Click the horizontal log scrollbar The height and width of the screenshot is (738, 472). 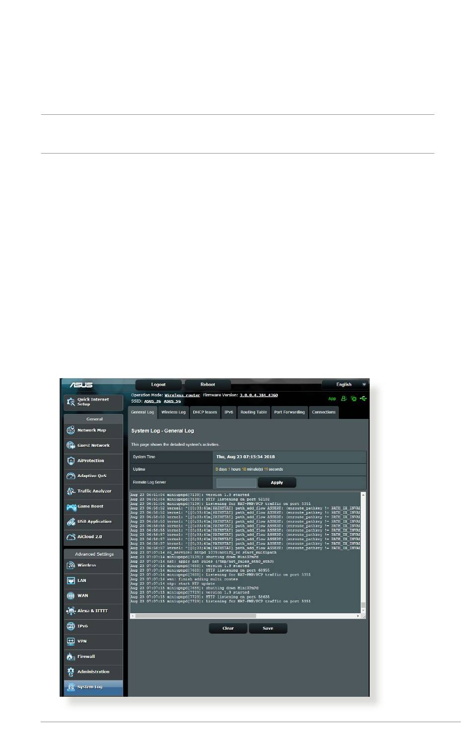coord(196,616)
